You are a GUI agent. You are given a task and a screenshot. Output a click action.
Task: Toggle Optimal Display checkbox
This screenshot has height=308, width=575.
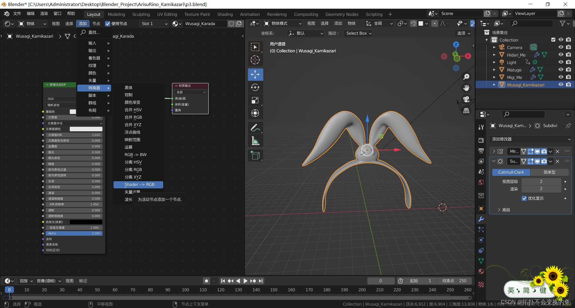point(524,198)
